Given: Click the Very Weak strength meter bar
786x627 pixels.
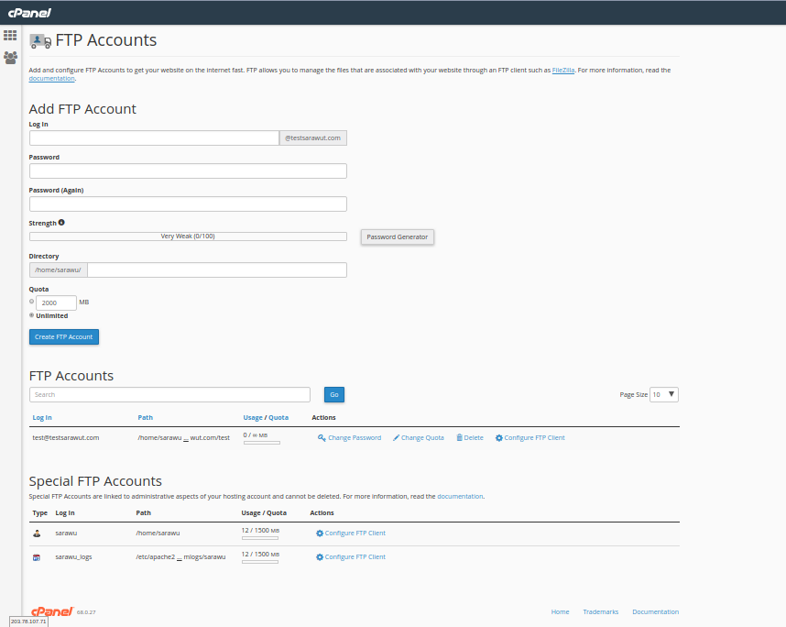Looking at the screenshot, I should (188, 236).
